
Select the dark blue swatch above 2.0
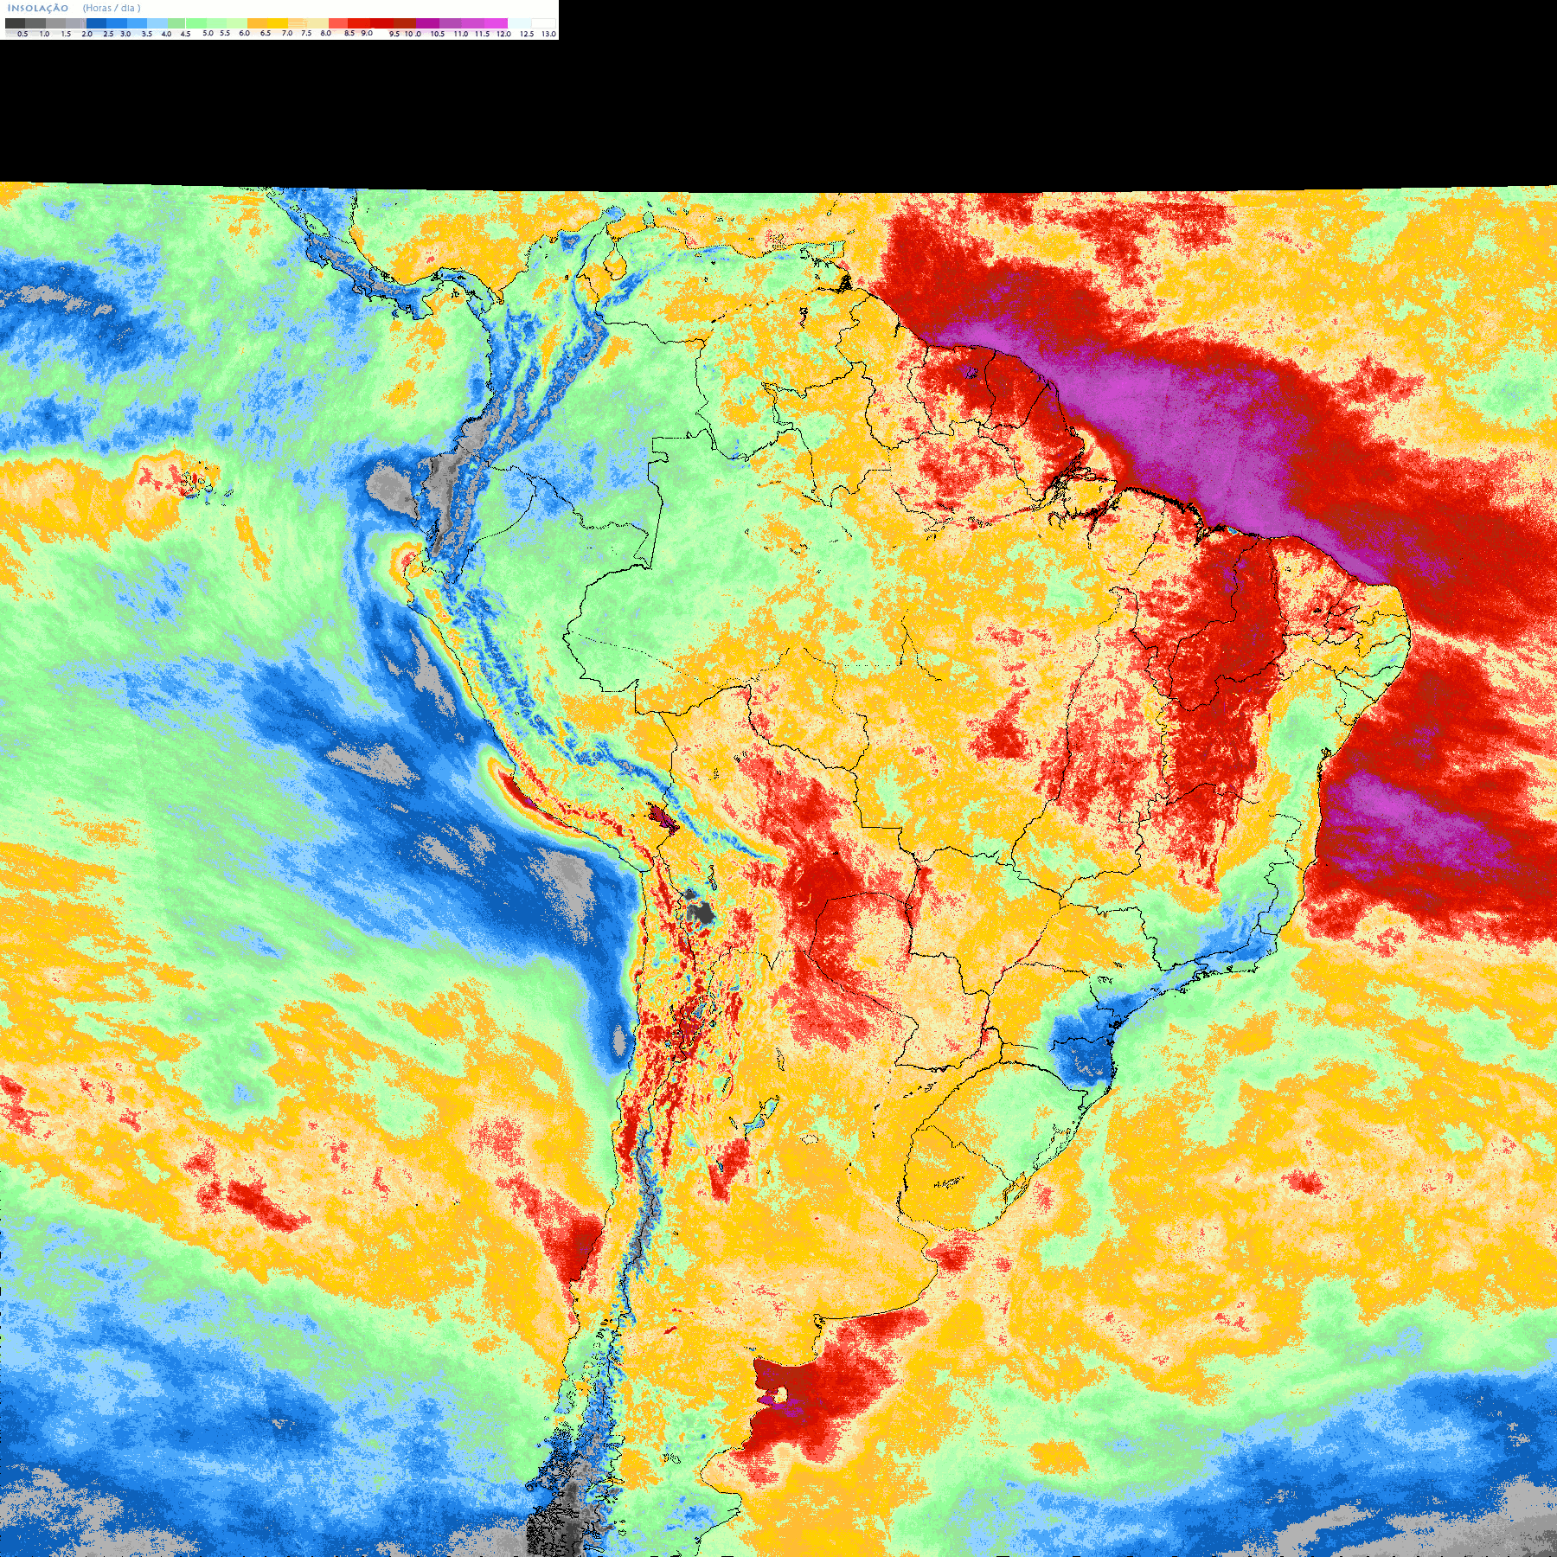click(96, 23)
